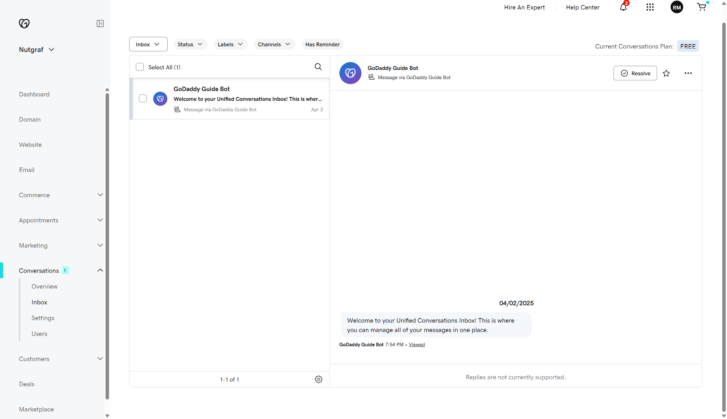This screenshot has width=727, height=419.
Task: Open the Viewed link under the message
Action: [x=417, y=344]
